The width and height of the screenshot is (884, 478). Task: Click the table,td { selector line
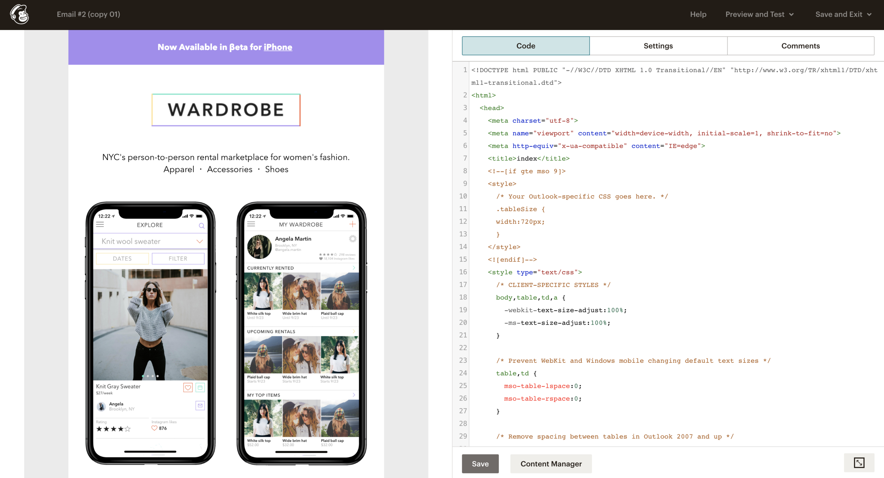(516, 373)
